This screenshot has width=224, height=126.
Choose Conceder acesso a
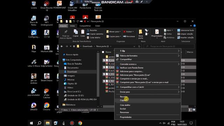pyautogui.click(x=148, y=64)
